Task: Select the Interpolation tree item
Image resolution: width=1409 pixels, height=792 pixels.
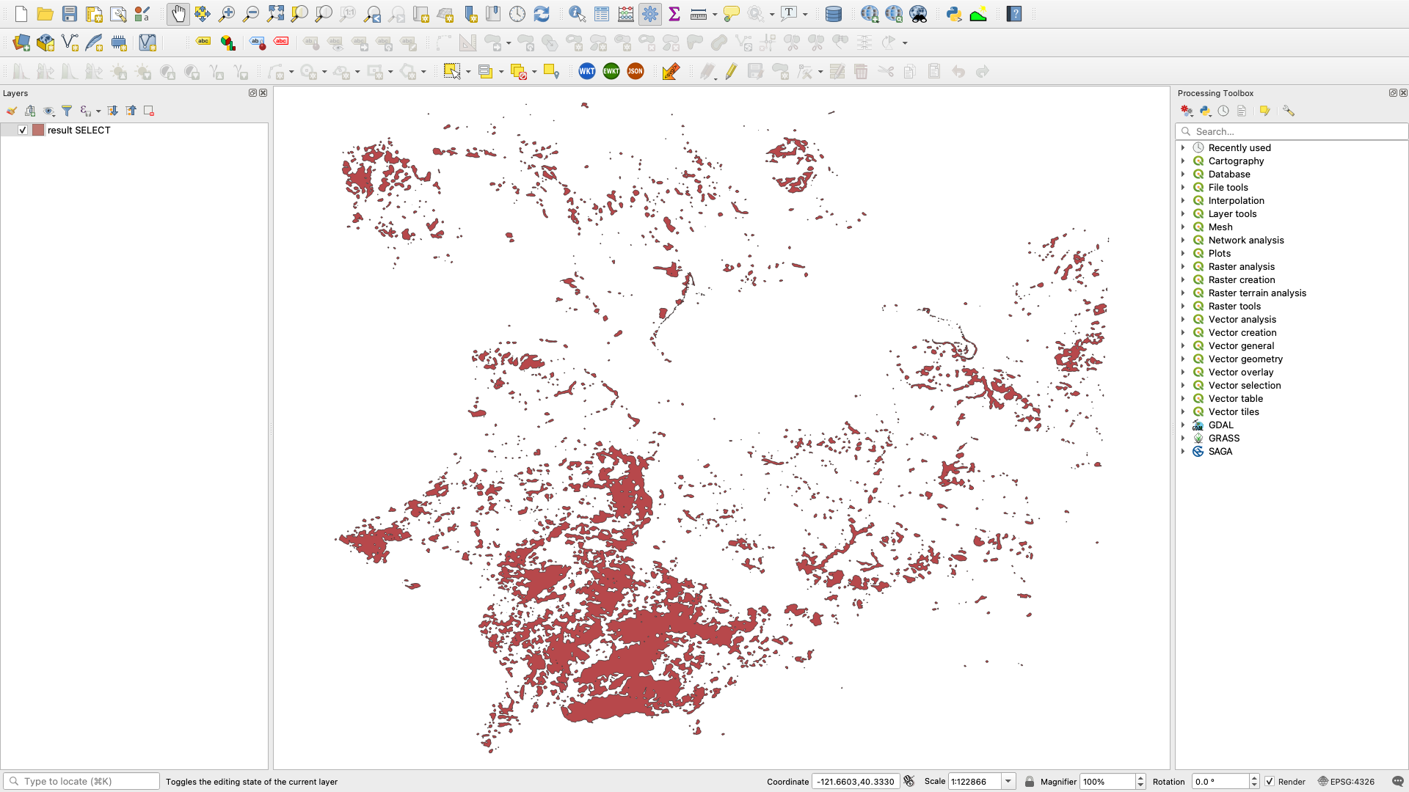Action: [1237, 200]
